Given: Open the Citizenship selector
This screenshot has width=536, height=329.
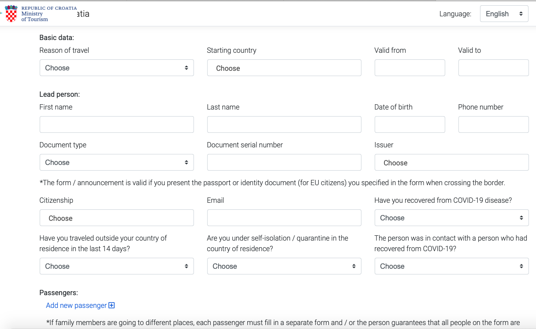Looking at the screenshot, I should point(116,218).
